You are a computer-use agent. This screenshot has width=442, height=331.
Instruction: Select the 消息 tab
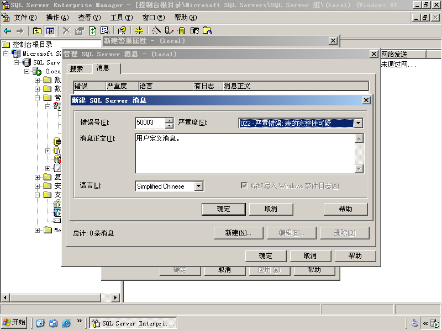[x=106, y=68]
